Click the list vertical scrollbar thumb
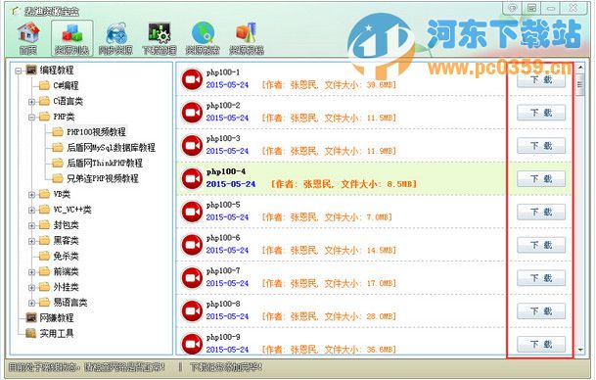 click(x=580, y=84)
